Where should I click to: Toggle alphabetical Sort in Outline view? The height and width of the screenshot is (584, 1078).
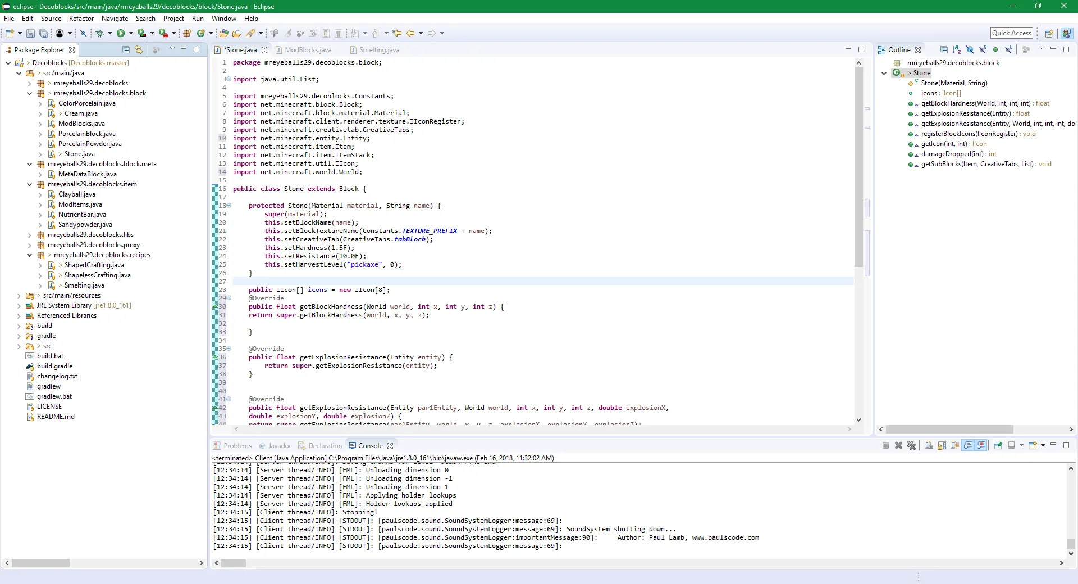[957, 50]
